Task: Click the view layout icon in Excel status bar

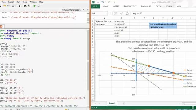Action: (x=193, y=108)
